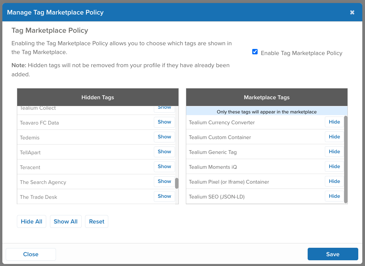Reset the tag marketplace policy lists
Screen dimensions: 365x266
pyautogui.click(x=96, y=221)
